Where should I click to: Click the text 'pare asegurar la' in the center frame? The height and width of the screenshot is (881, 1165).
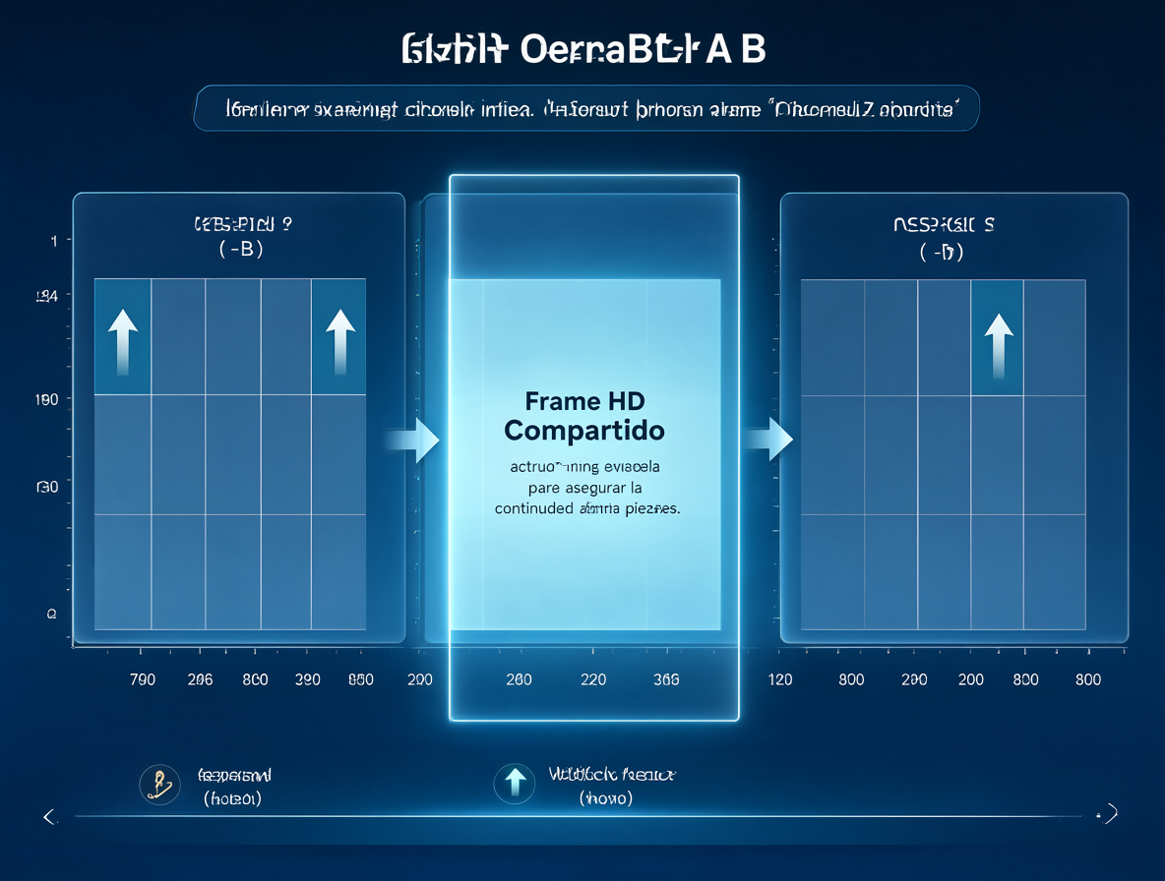coord(584,488)
